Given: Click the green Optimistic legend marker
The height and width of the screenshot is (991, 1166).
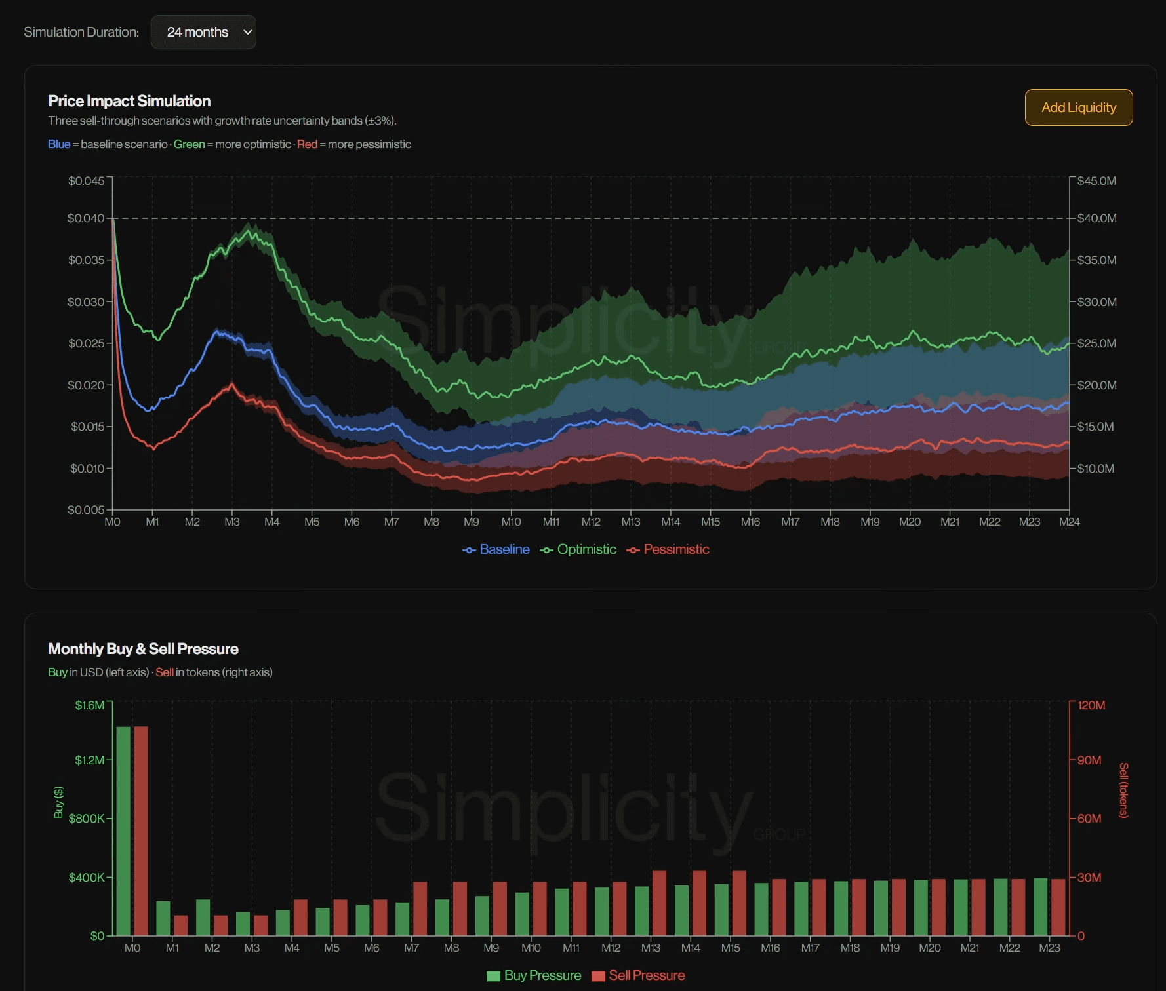Looking at the screenshot, I should pos(546,550).
